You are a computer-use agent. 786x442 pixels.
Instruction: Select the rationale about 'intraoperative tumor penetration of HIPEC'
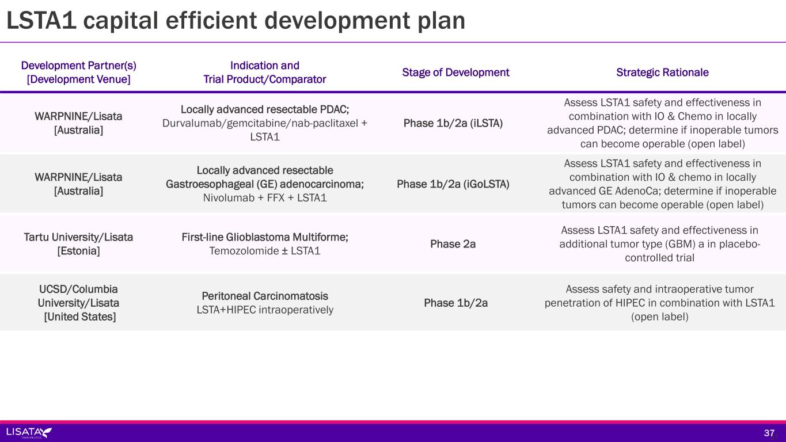pyautogui.click(x=660, y=303)
